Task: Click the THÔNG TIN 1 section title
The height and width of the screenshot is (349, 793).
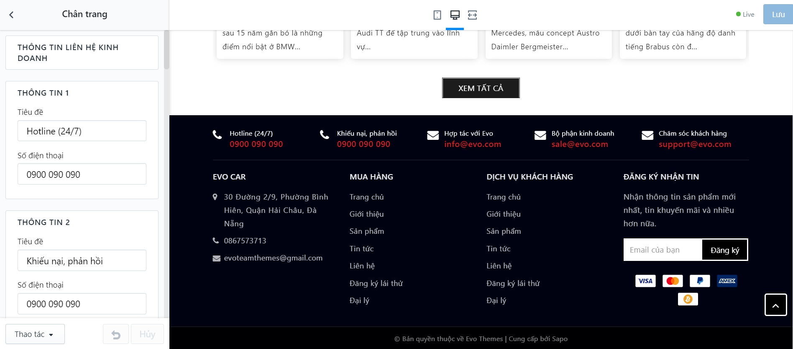Action: tap(43, 93)
